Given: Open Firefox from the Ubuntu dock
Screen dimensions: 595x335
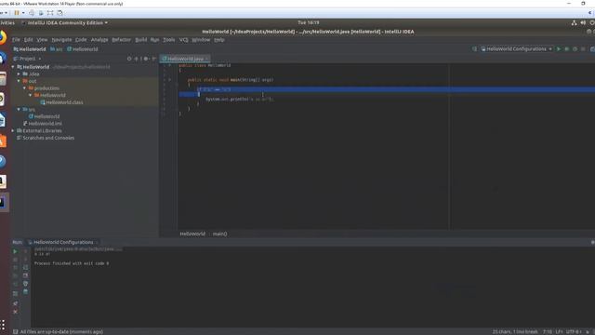Looking at the screenshot, I should click(3, 38).
